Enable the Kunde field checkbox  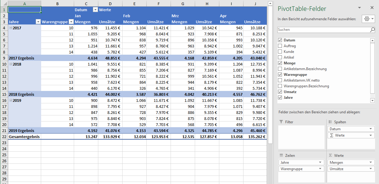pyautogui.click(x=280, y=52)
